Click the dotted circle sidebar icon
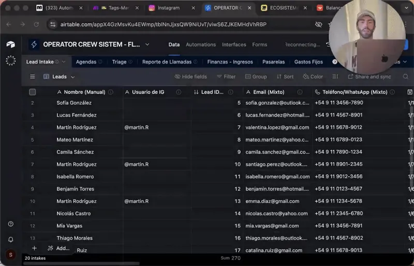 click(10, 60)
